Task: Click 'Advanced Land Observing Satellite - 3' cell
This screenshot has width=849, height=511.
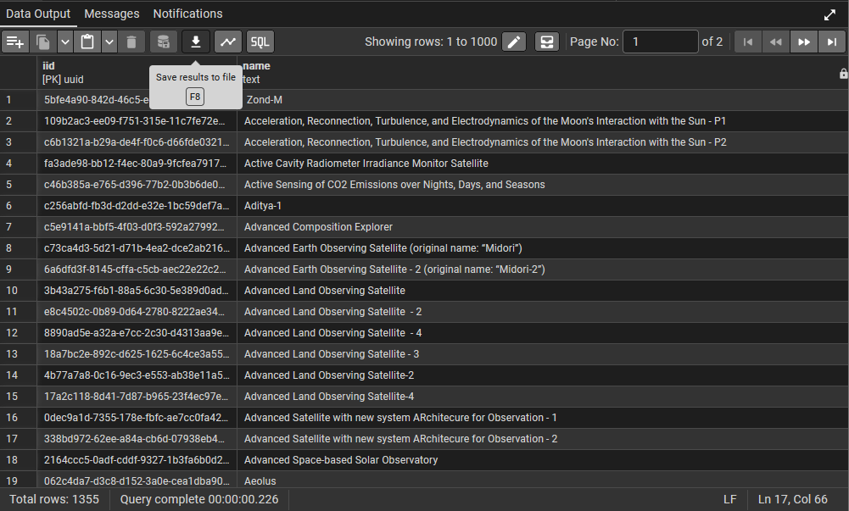Action: tap(543, 353)
